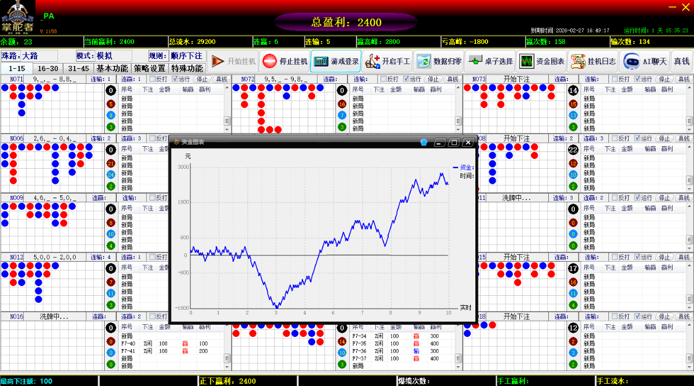Uncheck 运行 checkbox for table N072
Viewport: 694px width, 386px height.
point(407,79)
